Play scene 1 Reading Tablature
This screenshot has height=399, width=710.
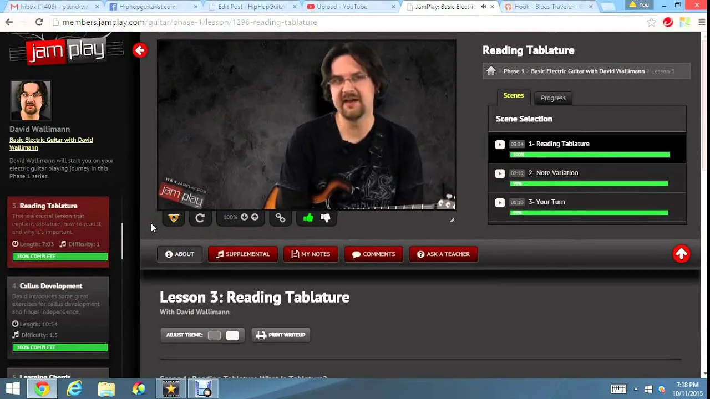tap(500, 145)
